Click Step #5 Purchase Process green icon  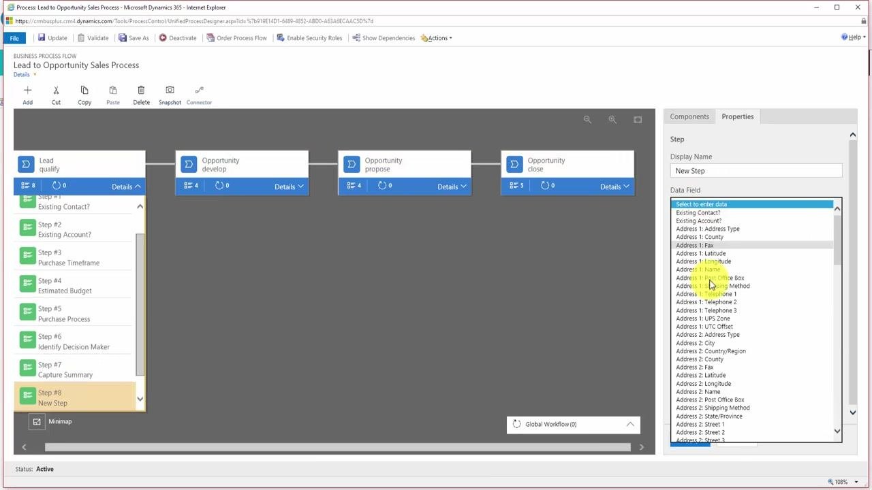pyautogui.click(x=27, y=311)
